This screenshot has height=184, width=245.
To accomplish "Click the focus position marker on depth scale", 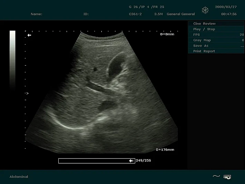I will pyautogui.click(x=27, y=93).
